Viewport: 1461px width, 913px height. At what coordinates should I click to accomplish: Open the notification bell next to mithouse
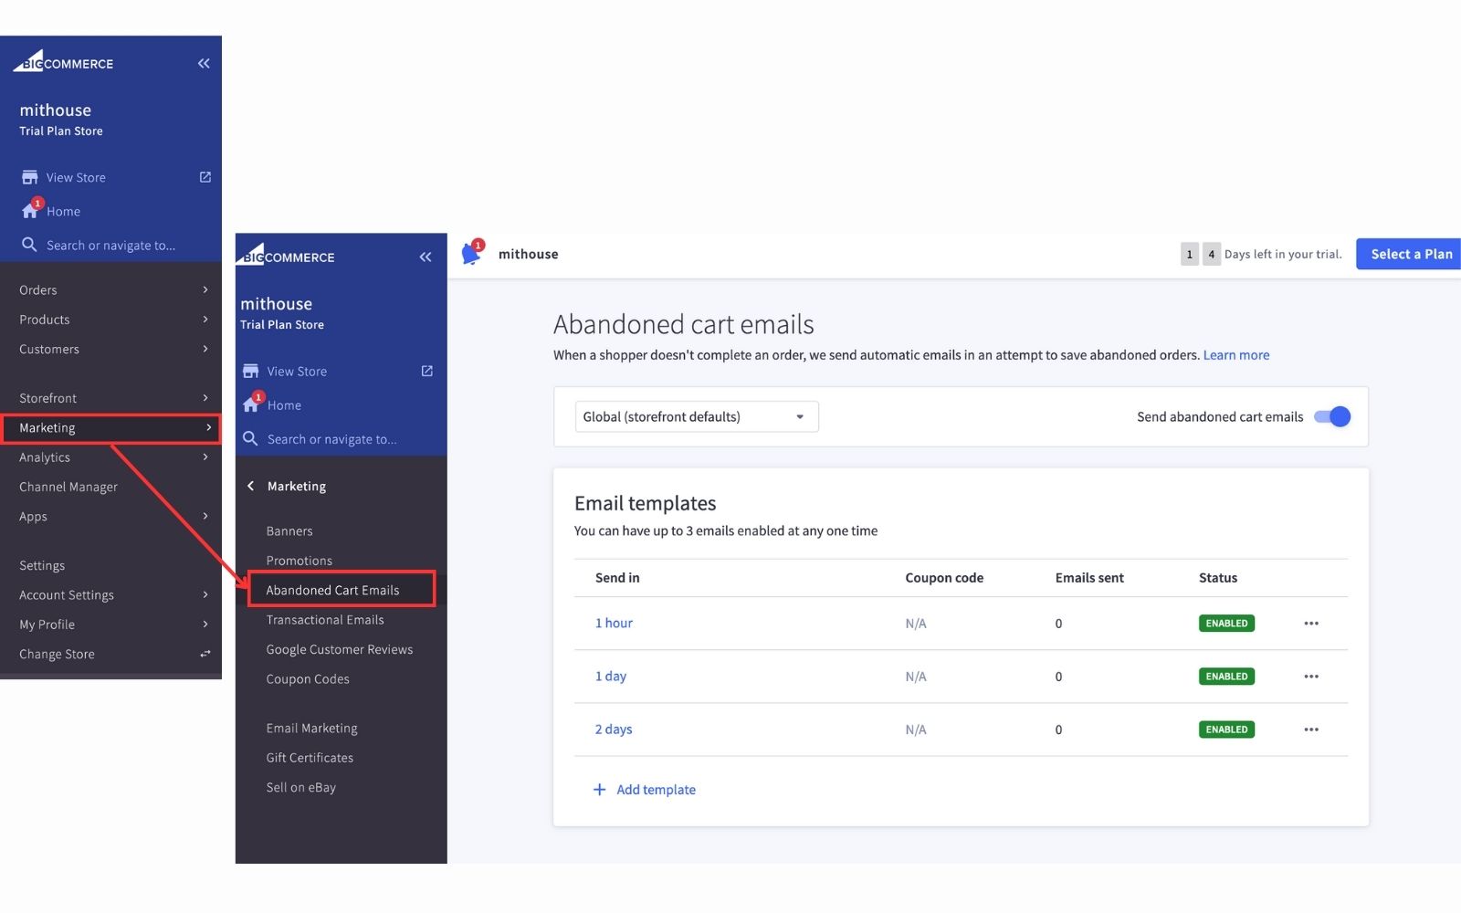471,253
